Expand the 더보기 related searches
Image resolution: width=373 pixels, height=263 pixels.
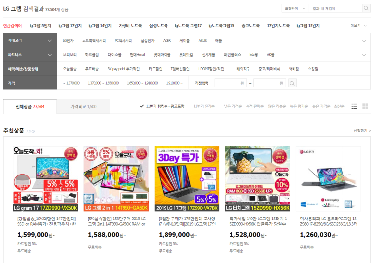tap(359, 26)
